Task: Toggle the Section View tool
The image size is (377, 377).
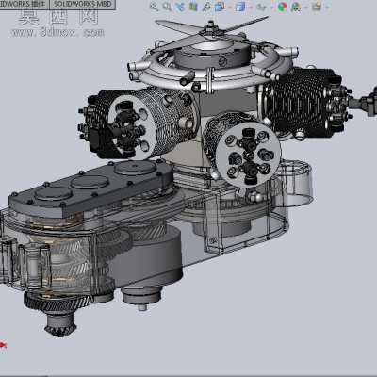Action: (x=193, y=7)
